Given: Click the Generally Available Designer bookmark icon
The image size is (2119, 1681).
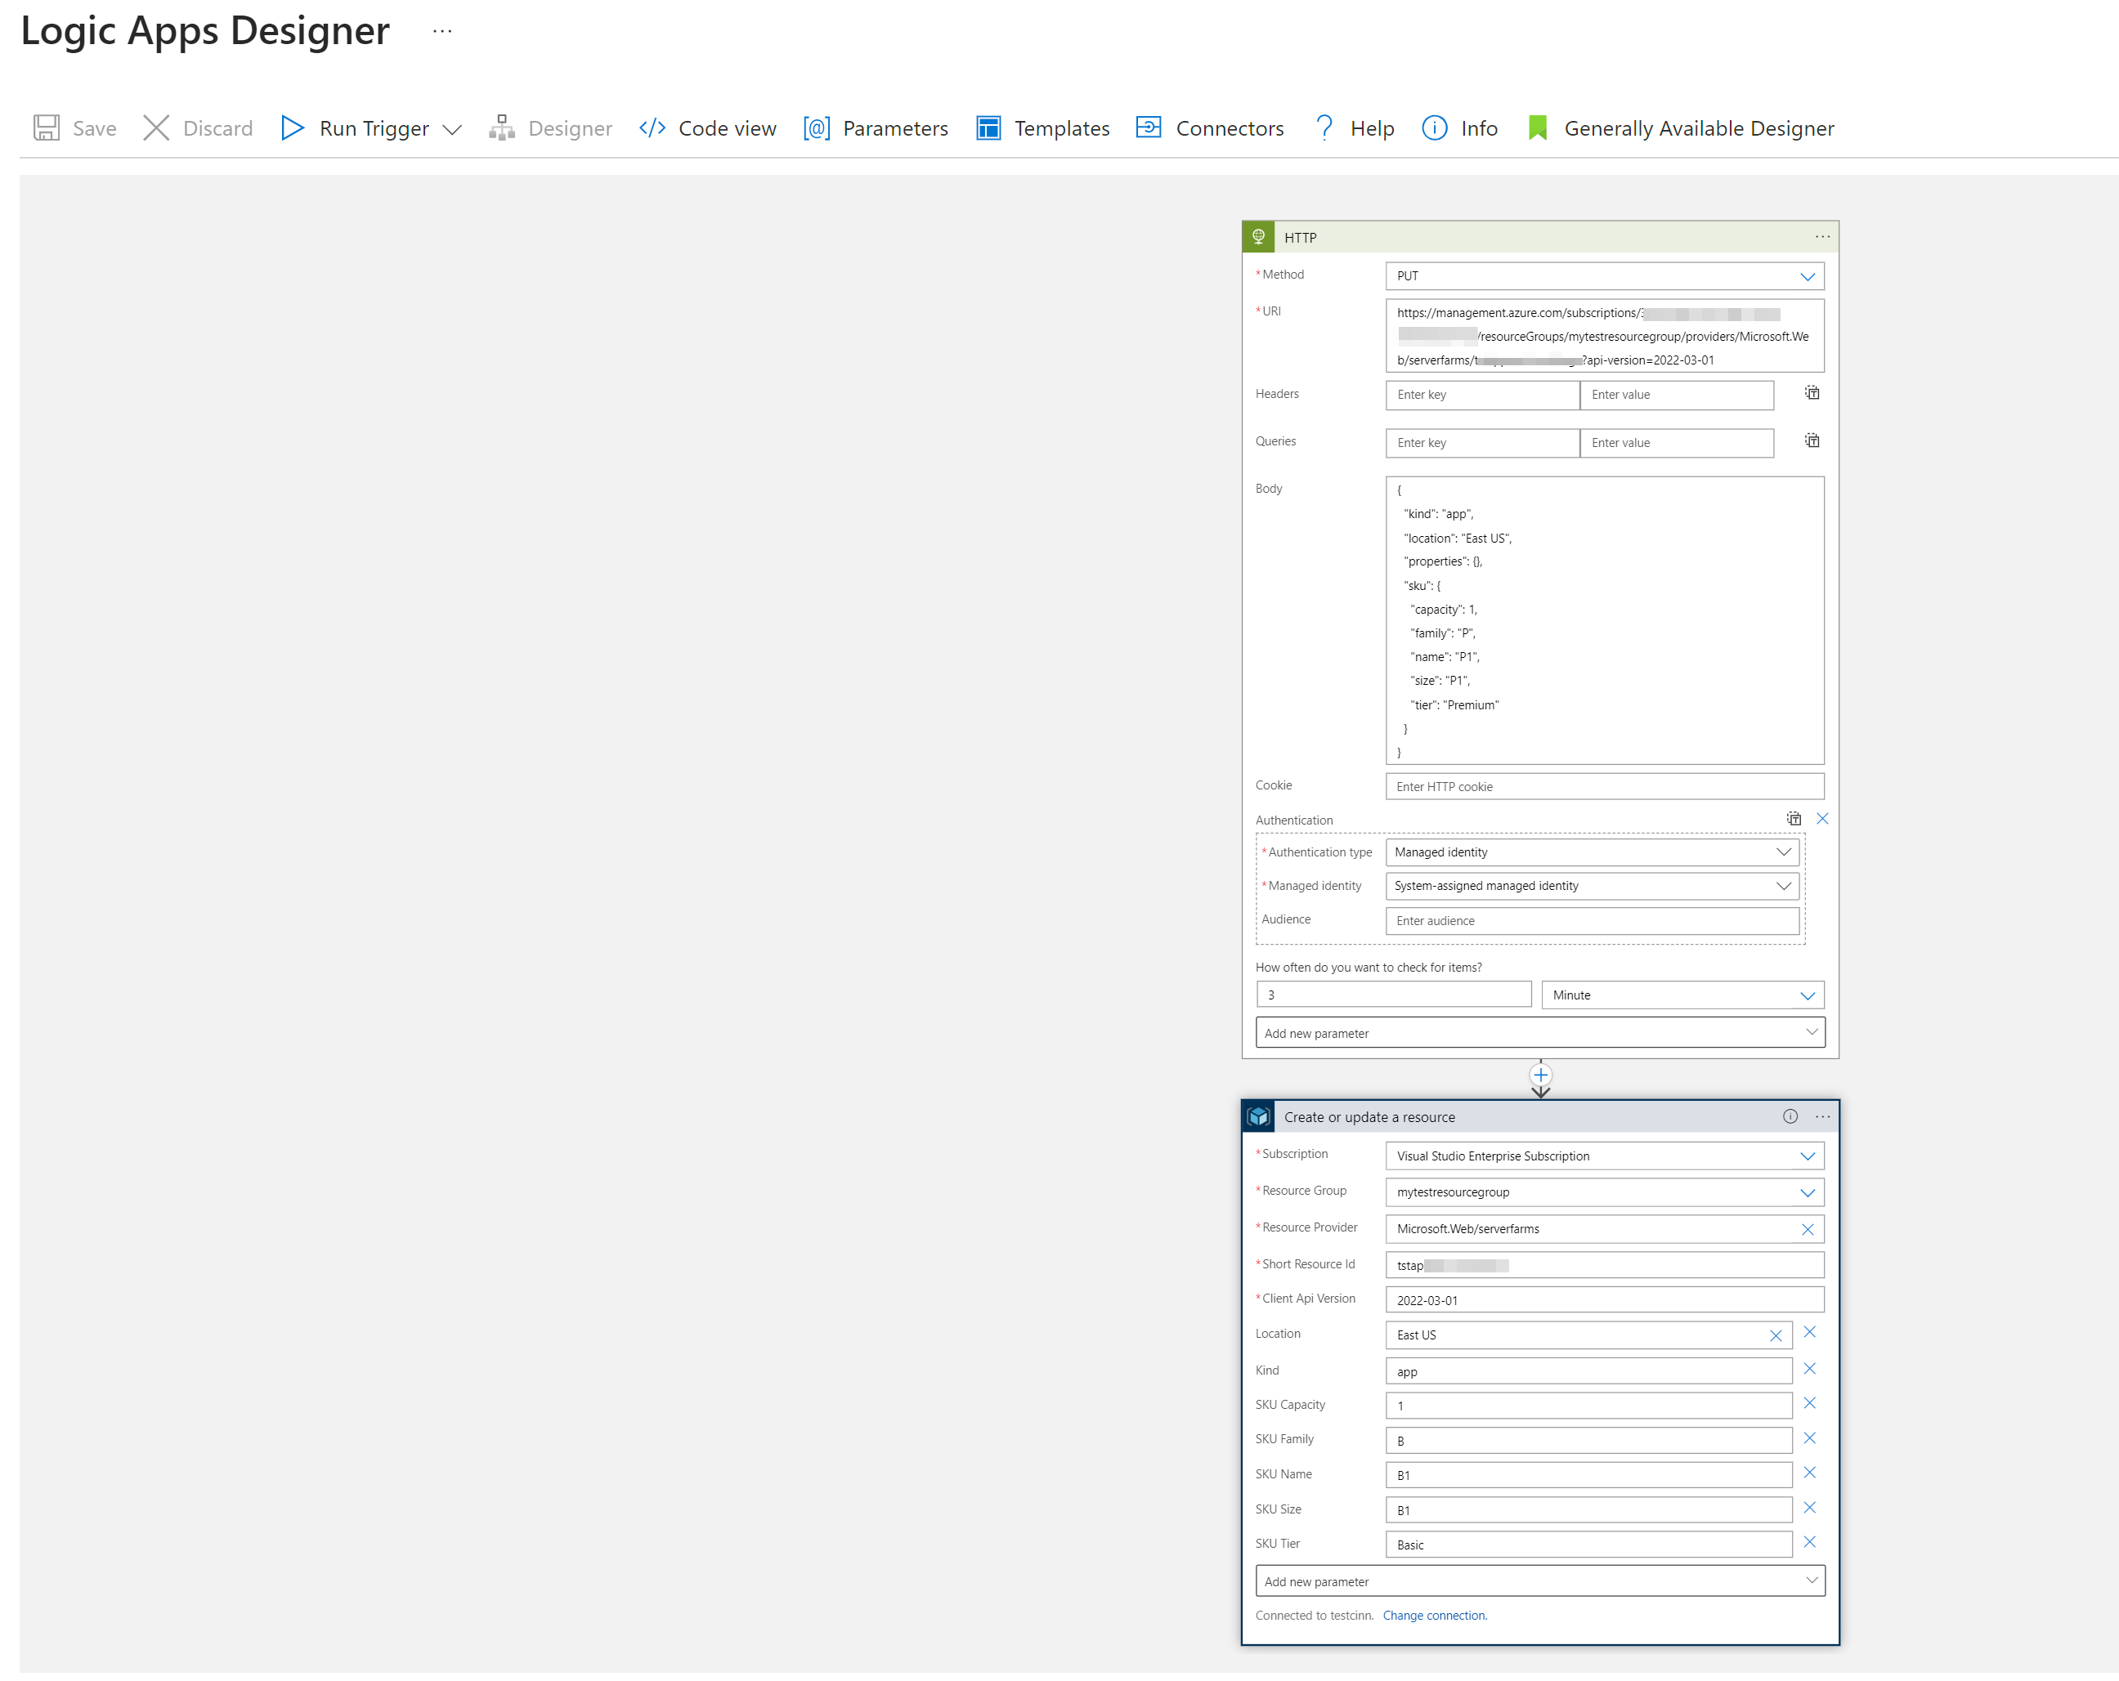Looking at the screenshot, I should click(1537, 127).
